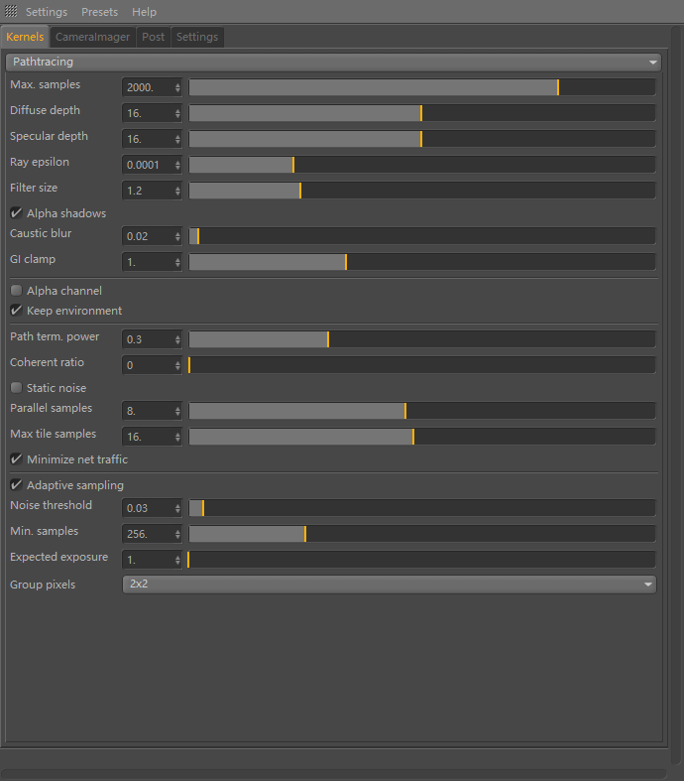This screenshot has width=684, height=781.
Task: Click the GI clamp stepper arrows
Action: point(177,262)
